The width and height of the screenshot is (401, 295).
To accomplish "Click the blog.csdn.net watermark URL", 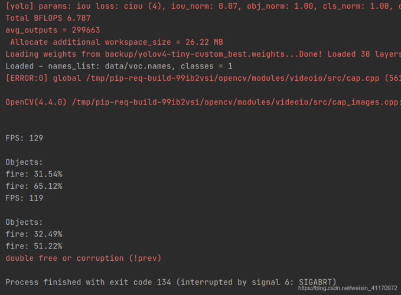I will (x=348, y=288).
